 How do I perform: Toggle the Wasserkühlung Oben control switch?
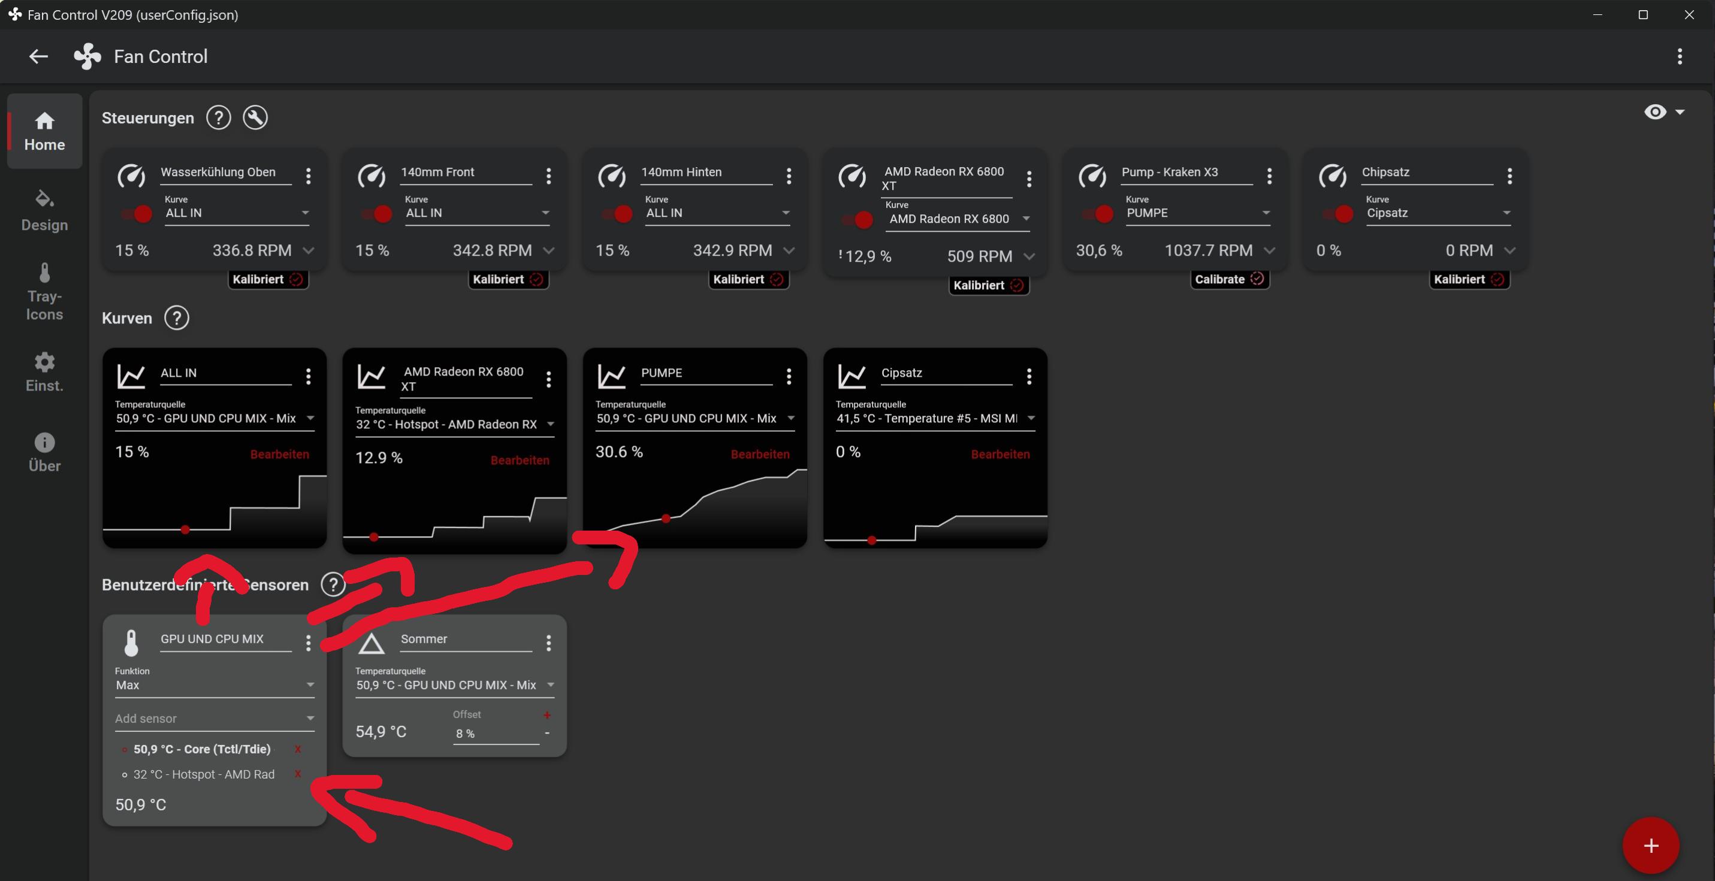click(x=137, y=214)
